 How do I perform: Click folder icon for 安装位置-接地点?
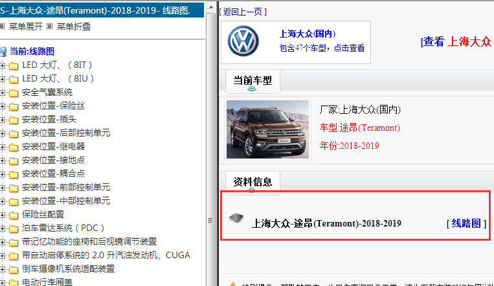[x=14, y=160]
